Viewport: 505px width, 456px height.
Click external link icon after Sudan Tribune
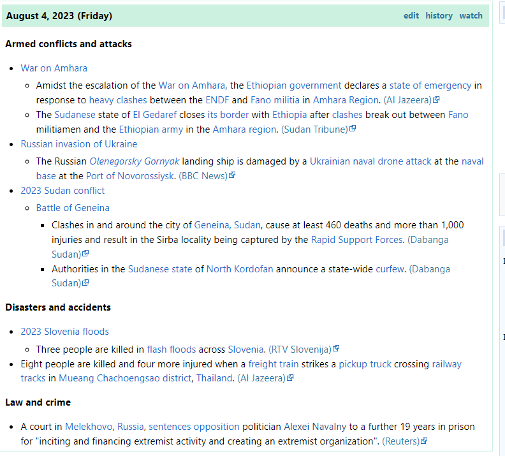(x=353, y=129)
